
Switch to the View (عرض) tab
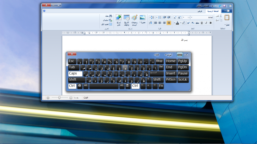[199, 11]
